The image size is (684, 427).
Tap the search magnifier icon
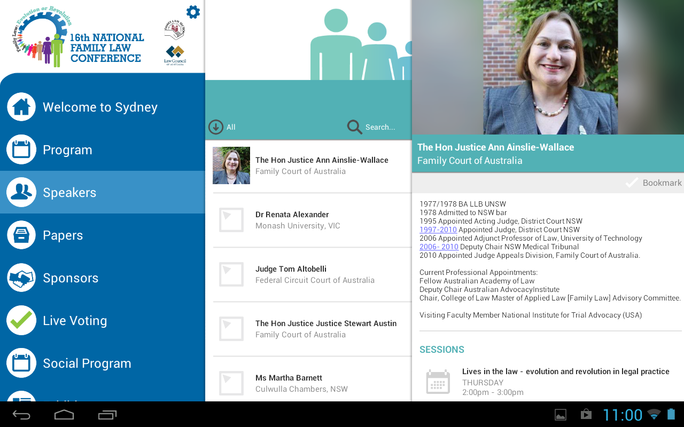(x=354, y=127)
